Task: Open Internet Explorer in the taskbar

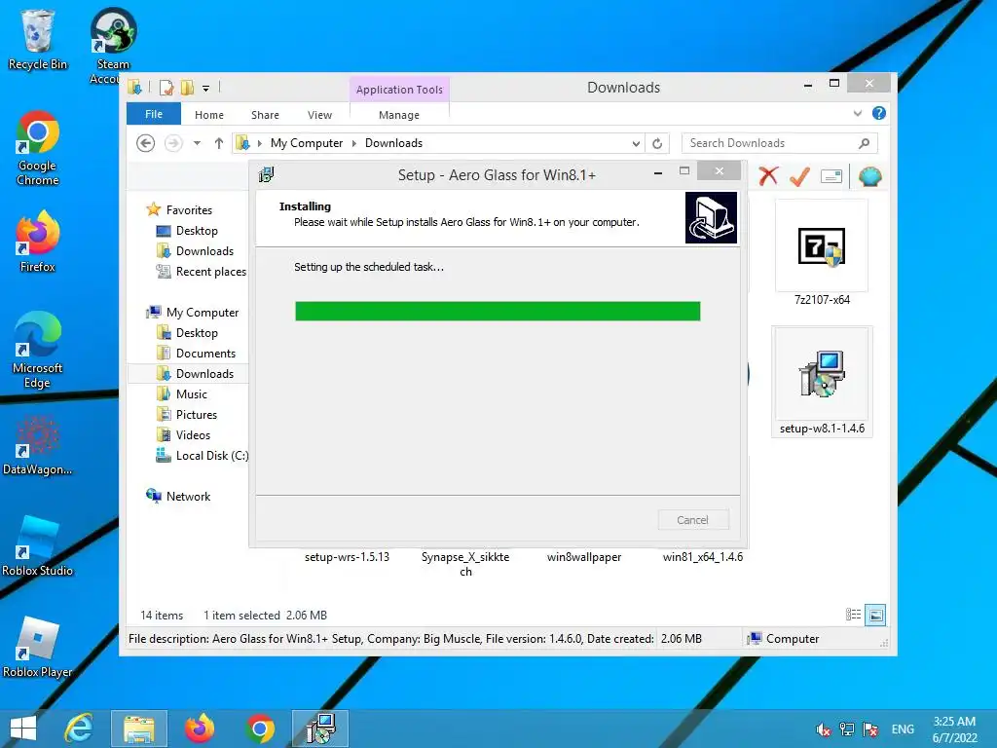Action: tap(79, 729)
